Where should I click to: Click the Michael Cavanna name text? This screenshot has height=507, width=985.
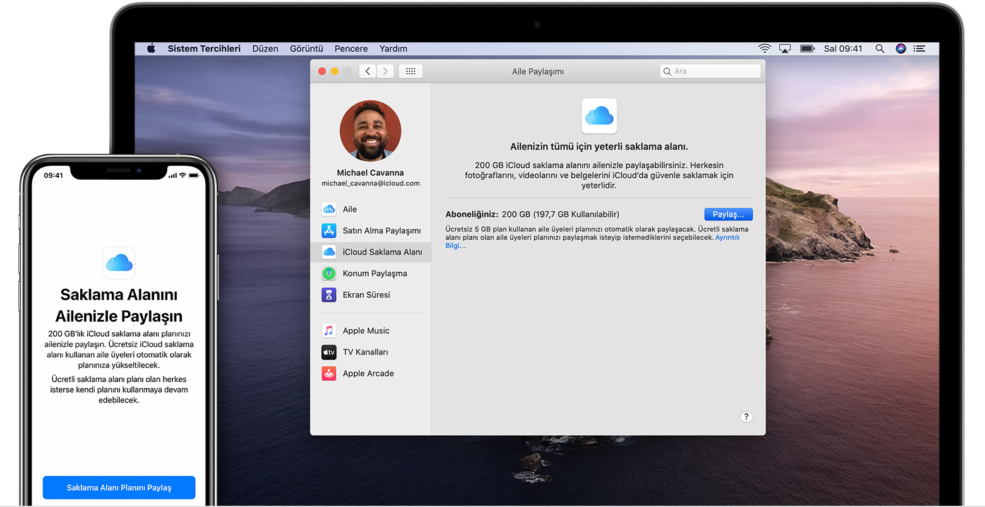coord(371,173)
